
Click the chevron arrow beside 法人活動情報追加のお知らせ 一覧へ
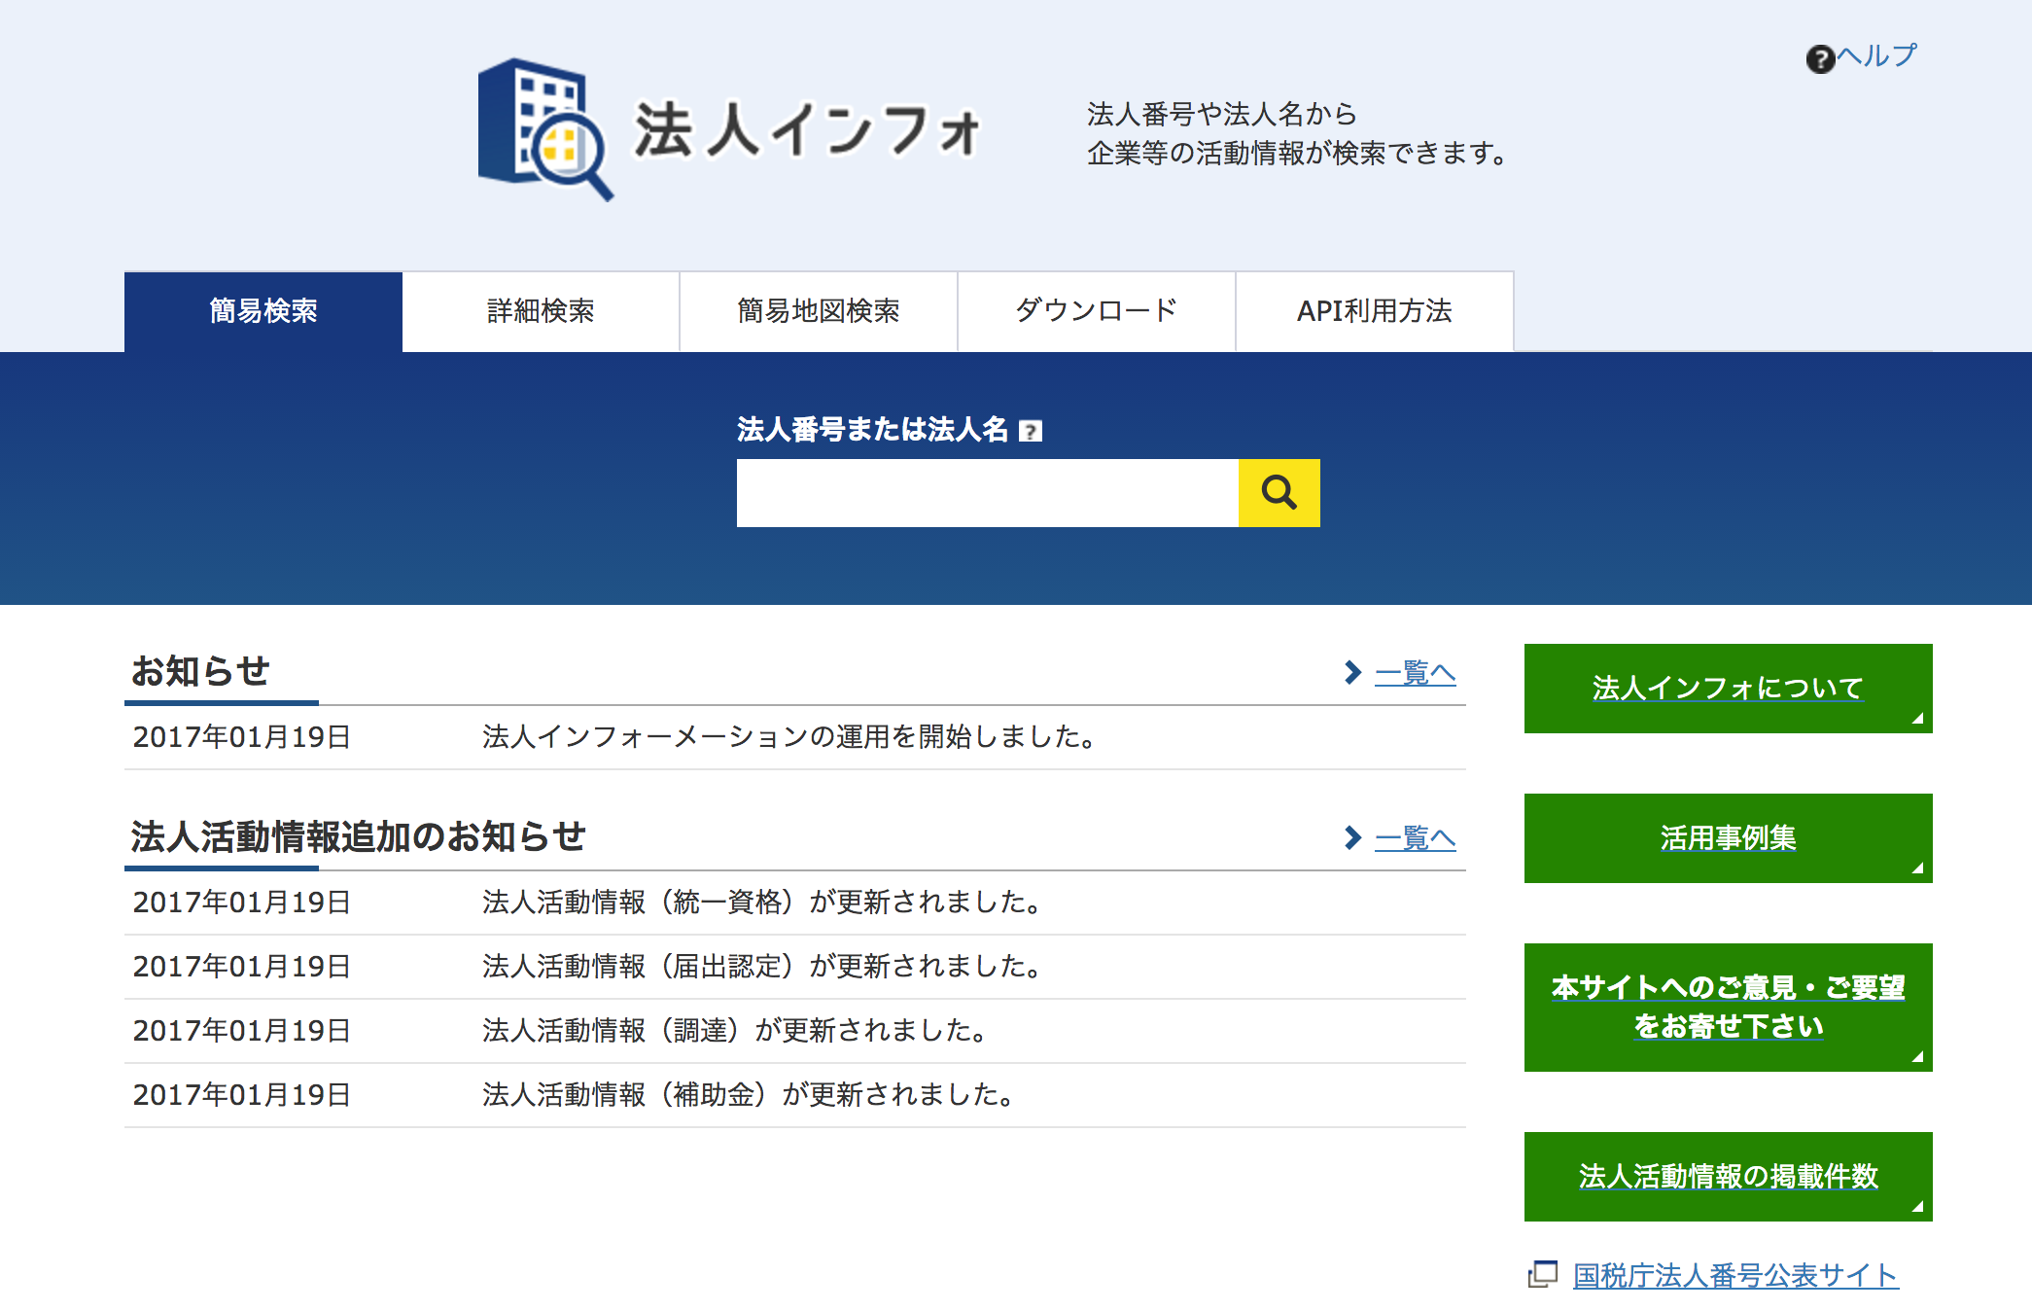1352,837
